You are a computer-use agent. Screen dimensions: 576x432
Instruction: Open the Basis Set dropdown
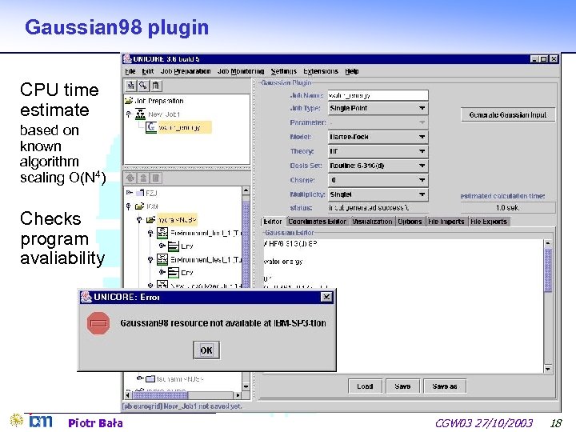(x=378, y=166)
